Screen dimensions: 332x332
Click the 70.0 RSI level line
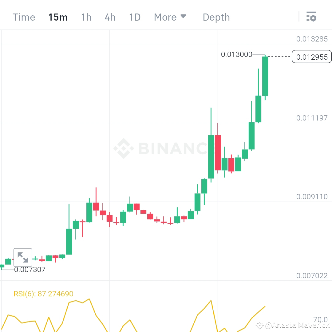[321, 320]
